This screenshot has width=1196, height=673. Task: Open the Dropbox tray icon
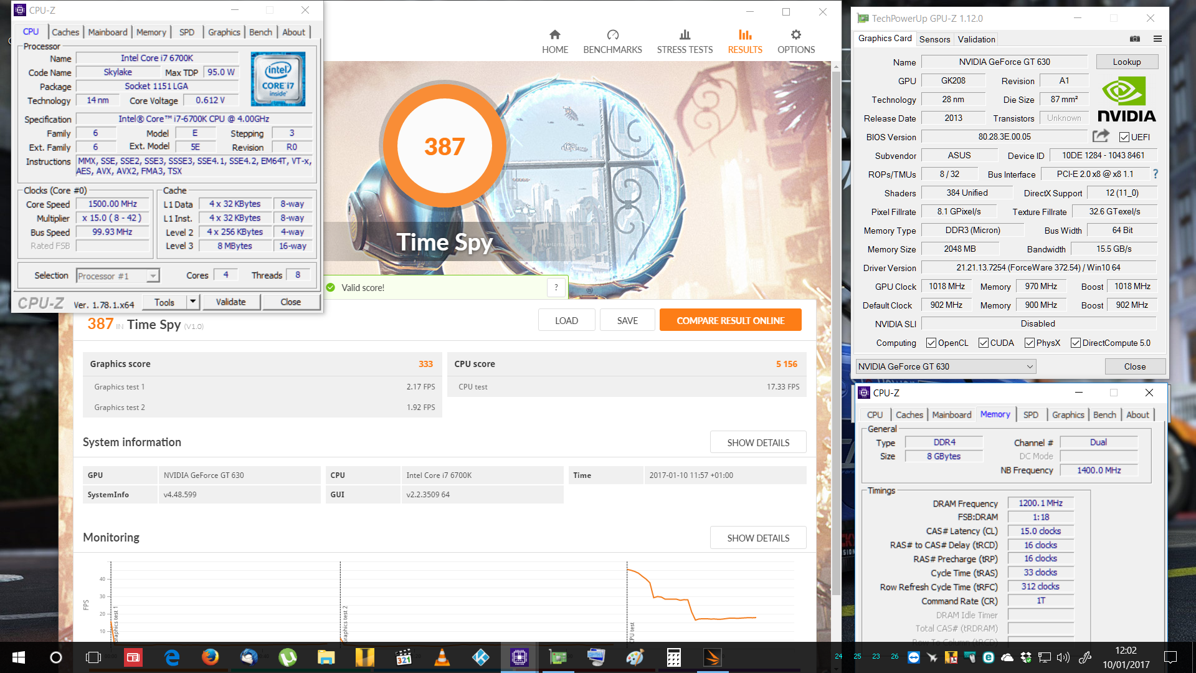(x=1026, y=657)
